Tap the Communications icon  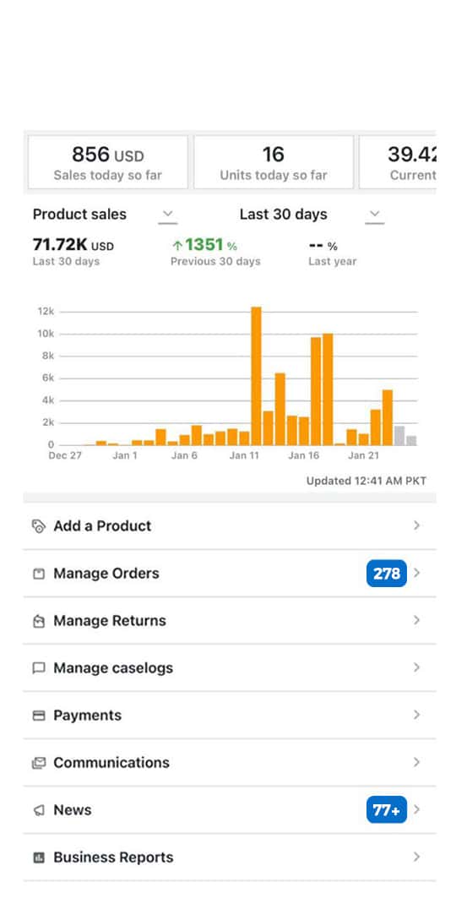38,763
